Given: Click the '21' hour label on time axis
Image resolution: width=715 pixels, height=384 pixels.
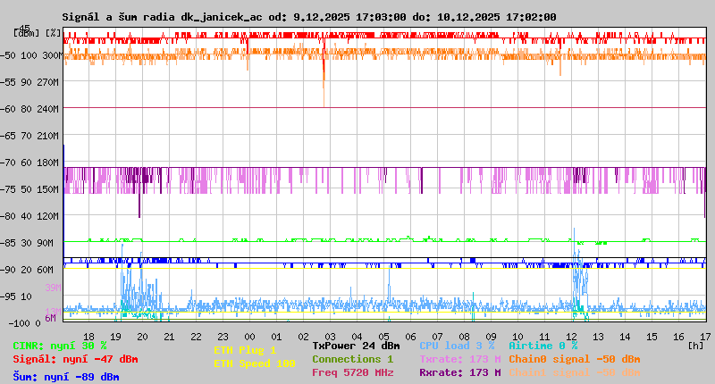Looking at the screenshot, I should click(x=169, y=337).
